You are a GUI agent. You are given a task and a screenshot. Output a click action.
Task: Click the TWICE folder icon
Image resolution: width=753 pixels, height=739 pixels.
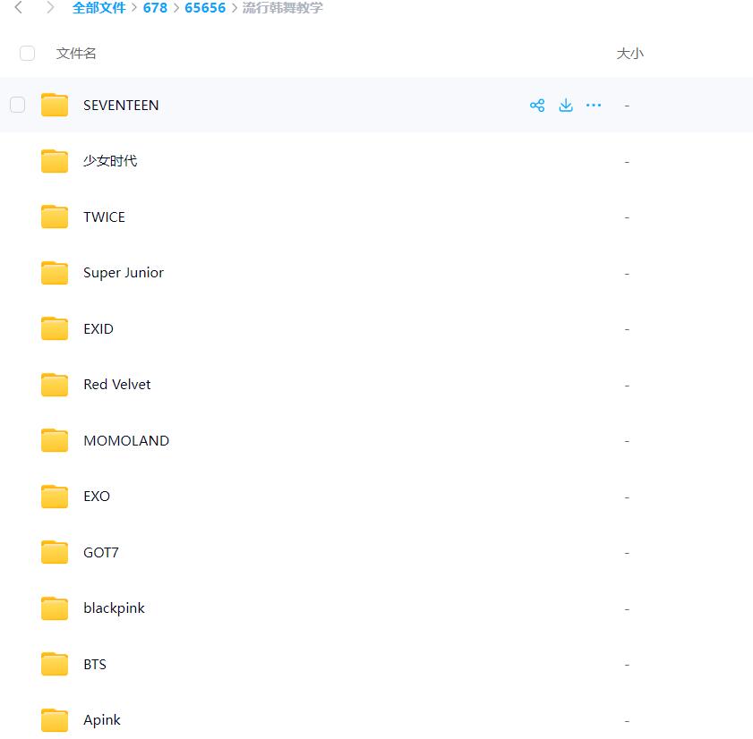pos(55,217)
